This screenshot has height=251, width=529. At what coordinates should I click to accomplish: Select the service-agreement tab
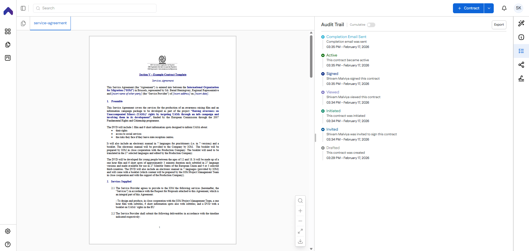pyautogui.click(x=50, y=23)
